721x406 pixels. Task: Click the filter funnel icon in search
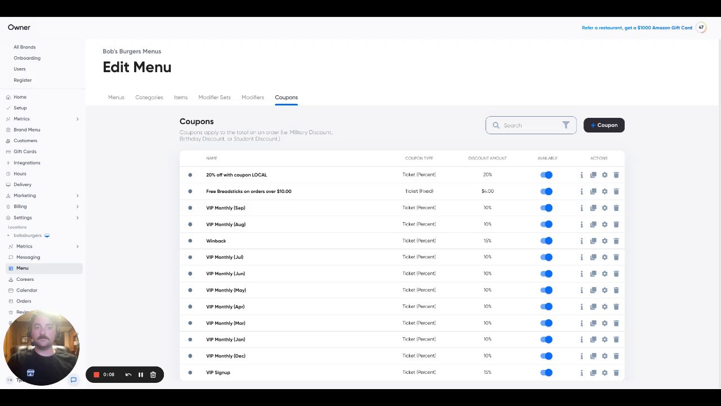566,125
